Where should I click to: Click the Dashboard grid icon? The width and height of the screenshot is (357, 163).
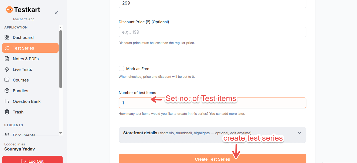tap(7, 37)
